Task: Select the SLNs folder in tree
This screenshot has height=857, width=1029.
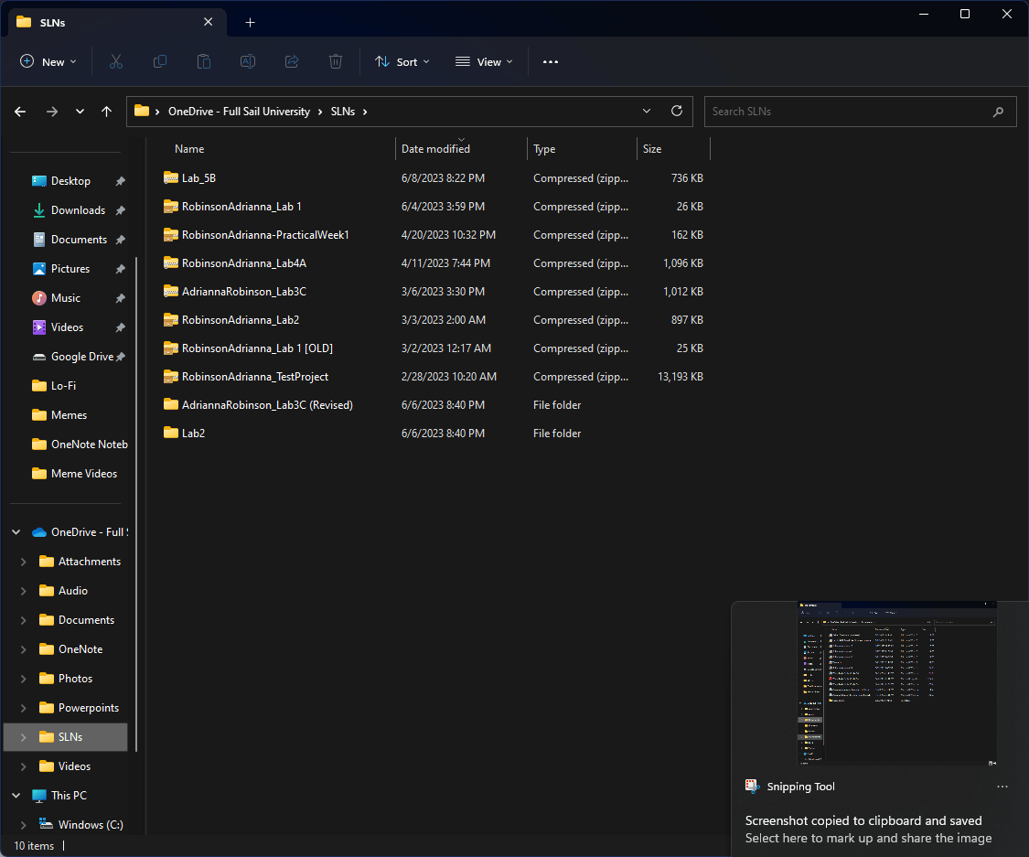Action: point(66,737)
